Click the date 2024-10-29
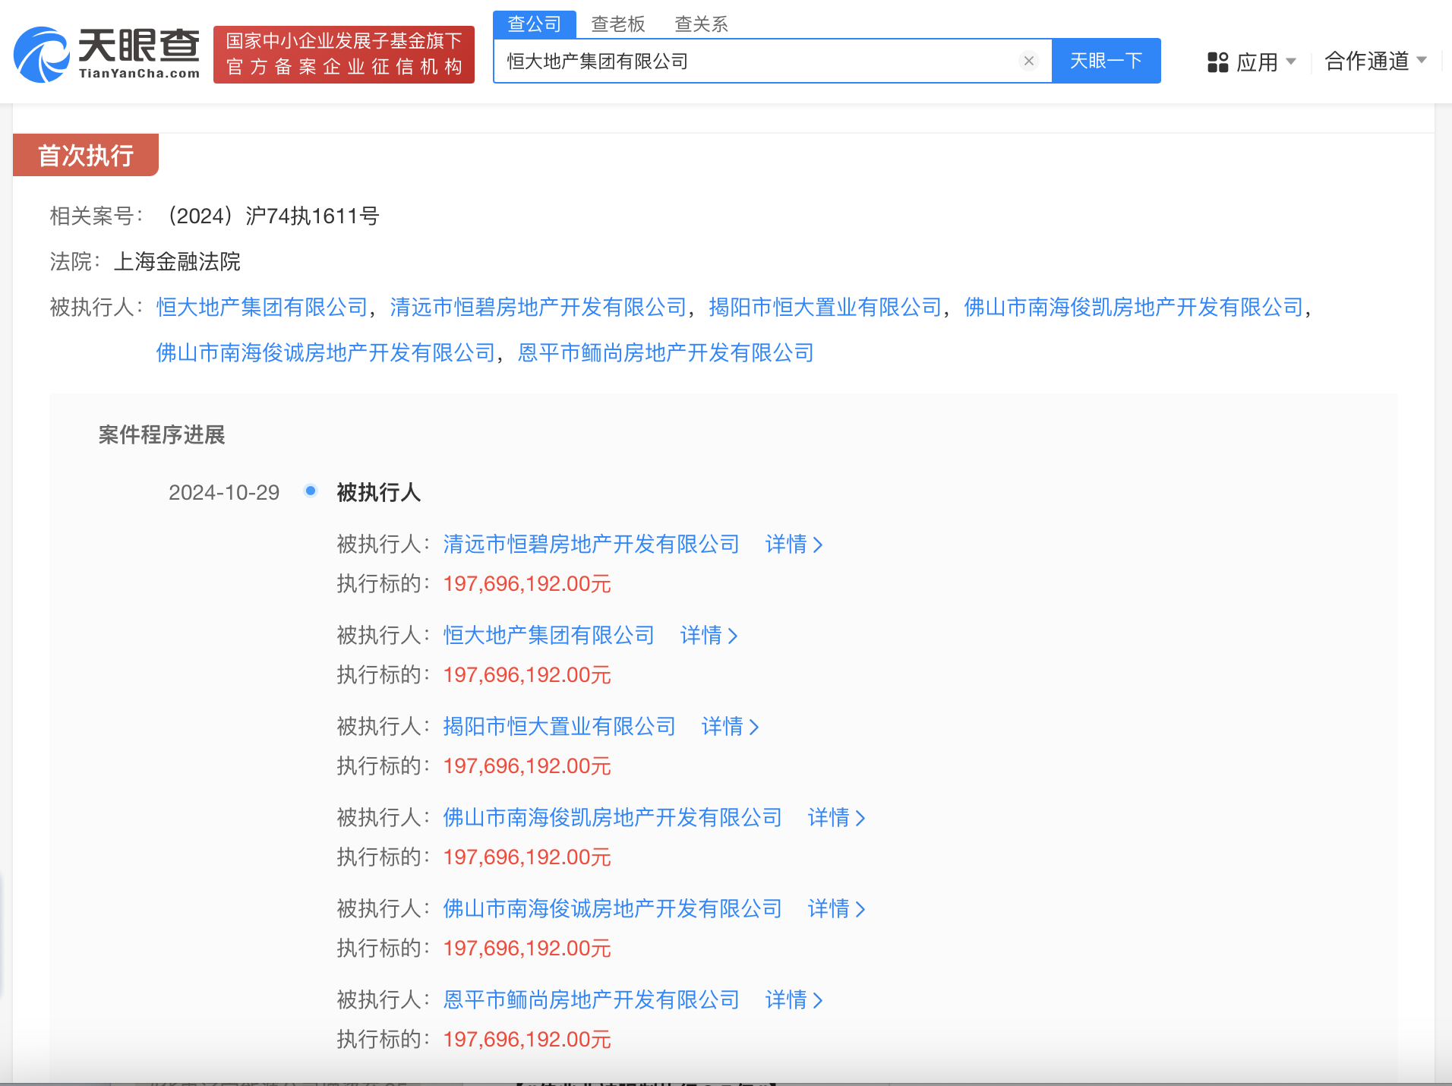1452x1086 pixels. (224, 492)
